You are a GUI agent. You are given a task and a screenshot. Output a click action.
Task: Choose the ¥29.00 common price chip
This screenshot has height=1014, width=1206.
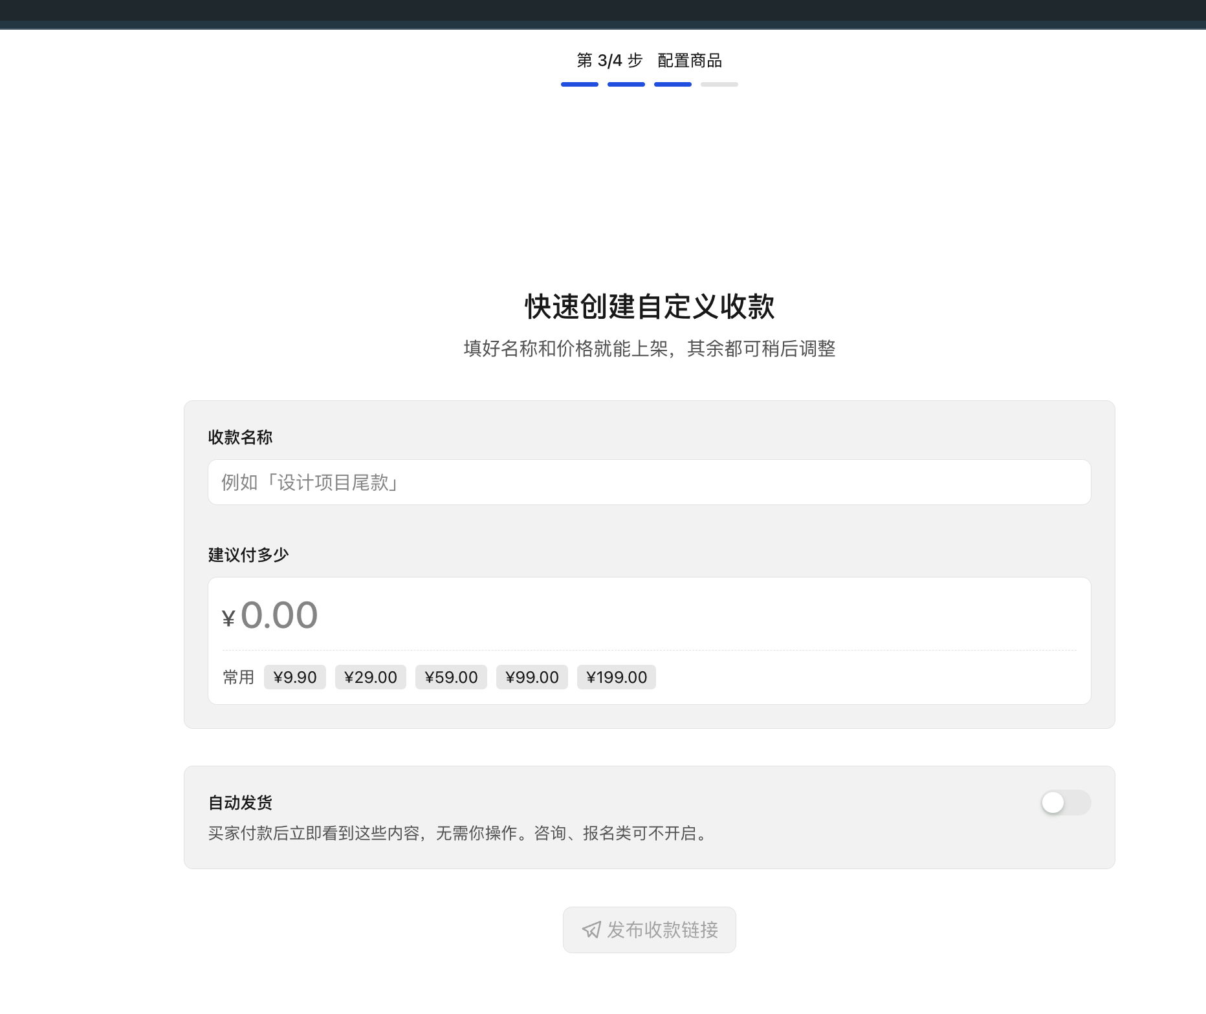[371, 677]
